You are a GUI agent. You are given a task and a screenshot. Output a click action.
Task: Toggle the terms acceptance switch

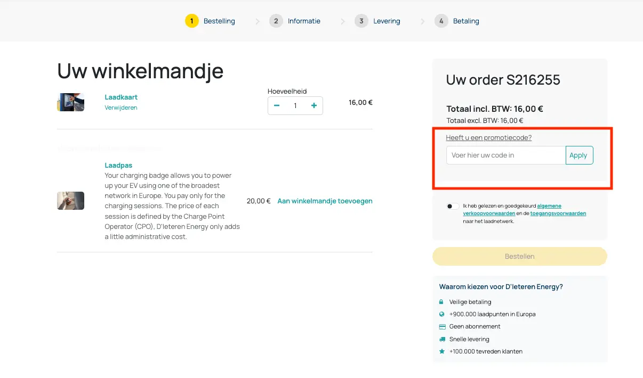(x=453, y=206)
